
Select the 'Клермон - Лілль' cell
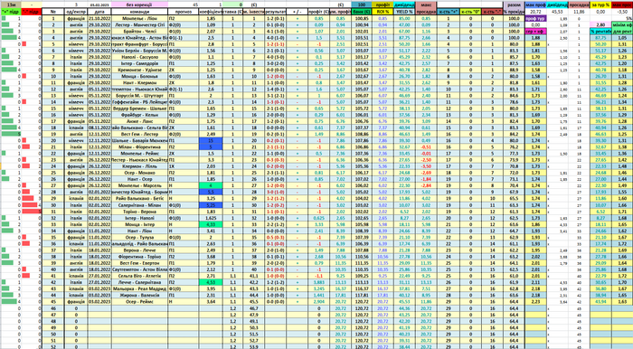139,166
